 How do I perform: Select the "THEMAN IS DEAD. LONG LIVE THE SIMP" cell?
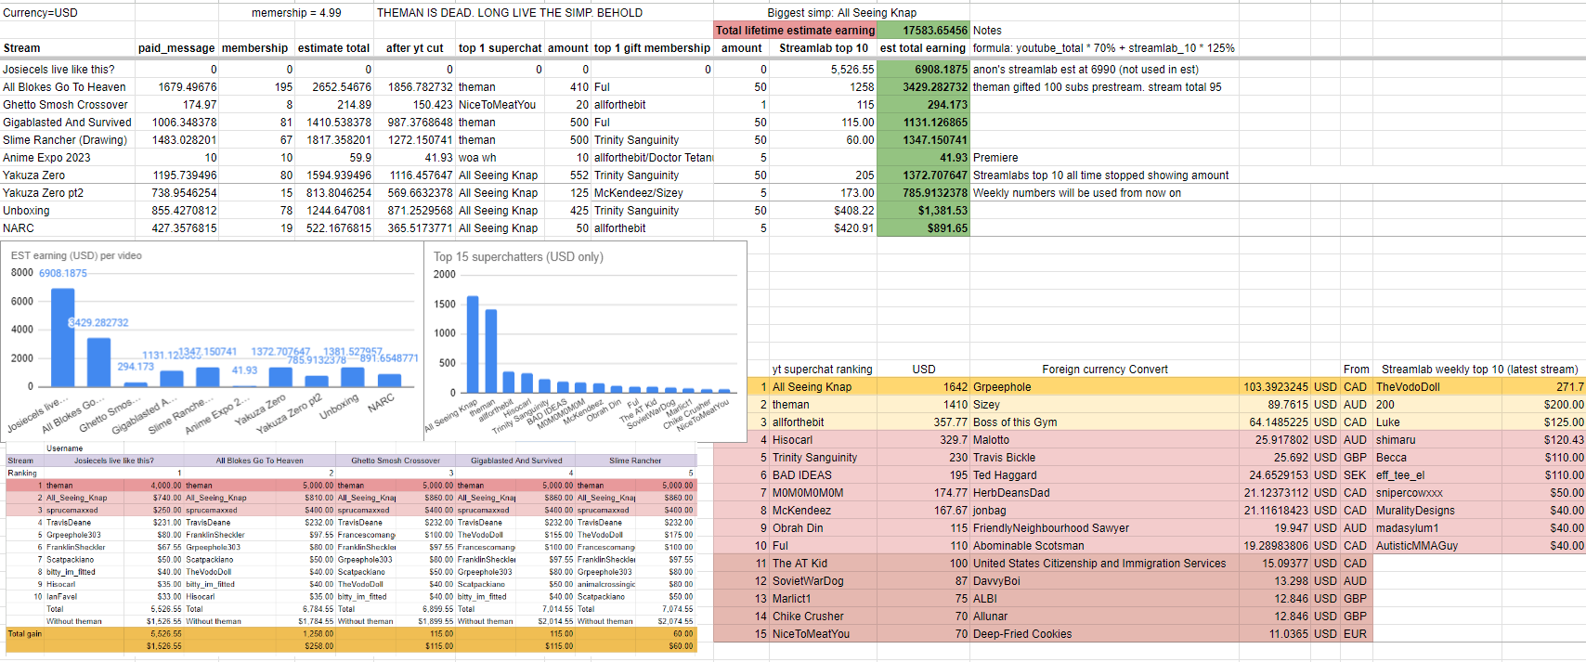click(510, 13)
